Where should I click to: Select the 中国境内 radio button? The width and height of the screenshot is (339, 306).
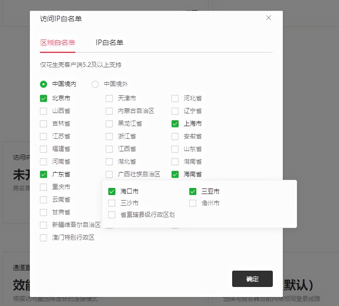[x=43, y=84]
